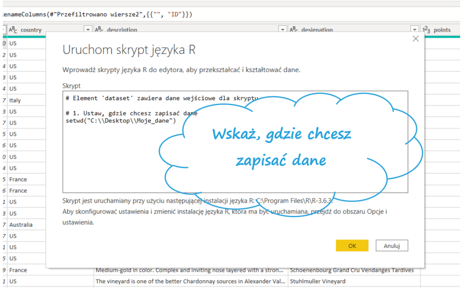Select the description cell starting with Medium-gold
Screen dimensions: 465x288
(191, 270)
